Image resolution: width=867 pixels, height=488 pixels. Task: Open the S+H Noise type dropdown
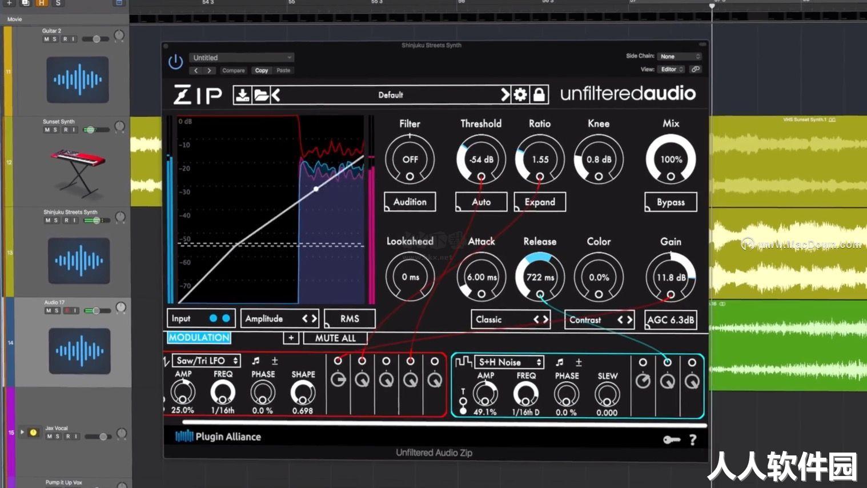(x=509, y=362)
